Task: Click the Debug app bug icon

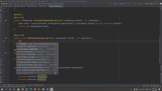Action: (x=135, y=4)
